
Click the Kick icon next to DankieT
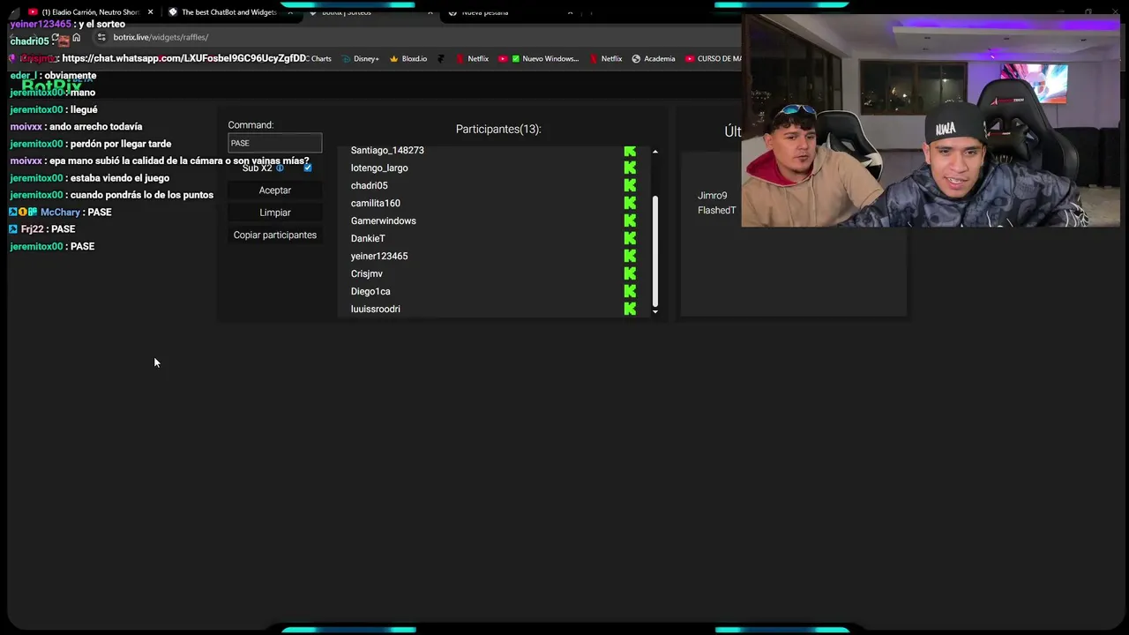click(630, 238)
